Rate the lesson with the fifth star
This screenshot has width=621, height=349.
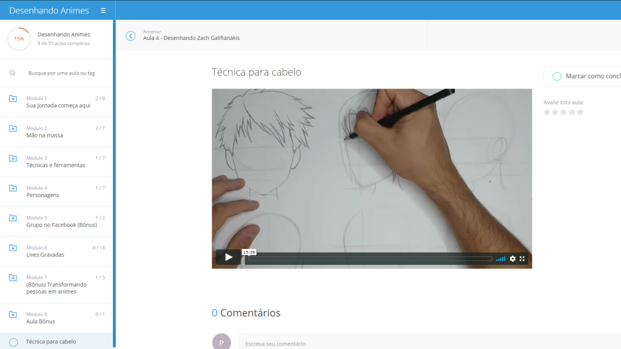click(580, 112)
